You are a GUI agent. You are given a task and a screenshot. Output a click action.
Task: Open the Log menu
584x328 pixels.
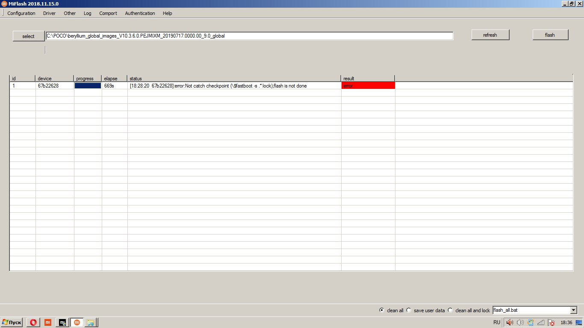point(88,13)
